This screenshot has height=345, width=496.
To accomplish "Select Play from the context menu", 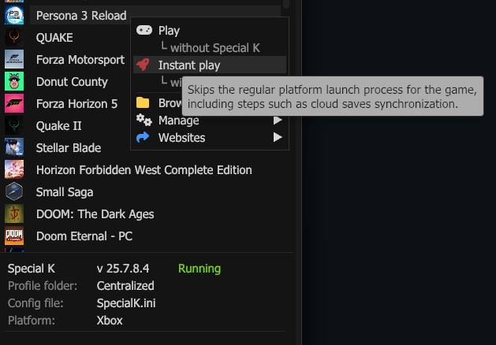I will (x=169, y=31).
